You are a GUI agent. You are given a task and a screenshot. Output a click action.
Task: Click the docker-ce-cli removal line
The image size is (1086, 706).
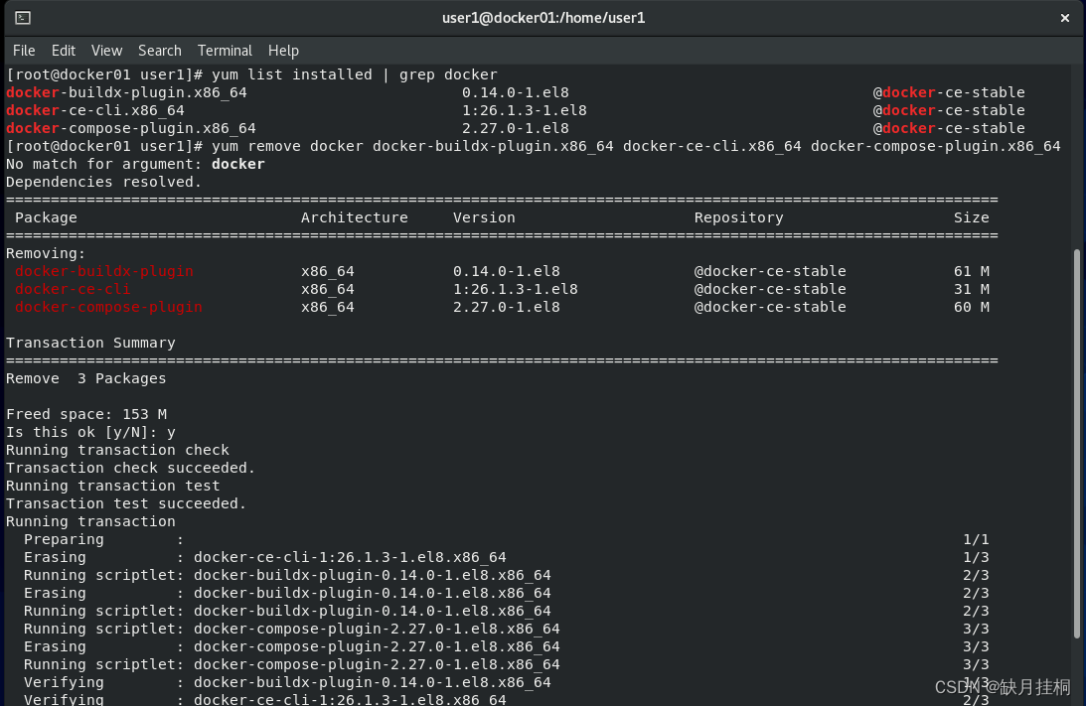[72, 289]
